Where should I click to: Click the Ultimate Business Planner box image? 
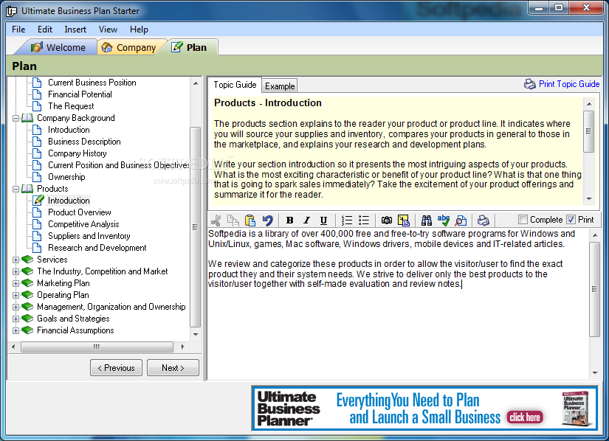[577, 409]
